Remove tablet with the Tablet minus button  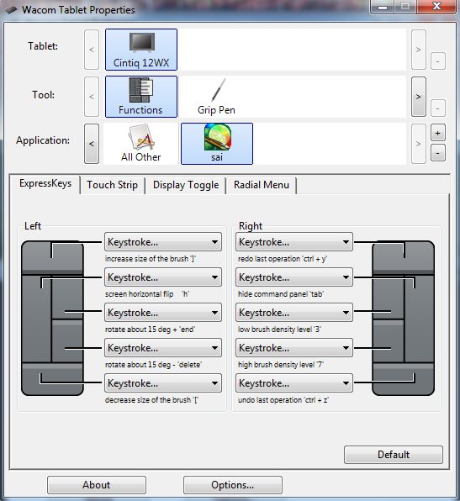pos(438,61)
